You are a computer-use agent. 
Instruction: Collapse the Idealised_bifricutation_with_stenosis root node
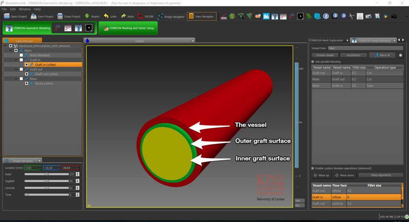(x=6, y=46)
